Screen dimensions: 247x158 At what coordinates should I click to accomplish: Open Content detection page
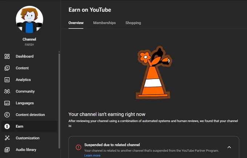29,115
